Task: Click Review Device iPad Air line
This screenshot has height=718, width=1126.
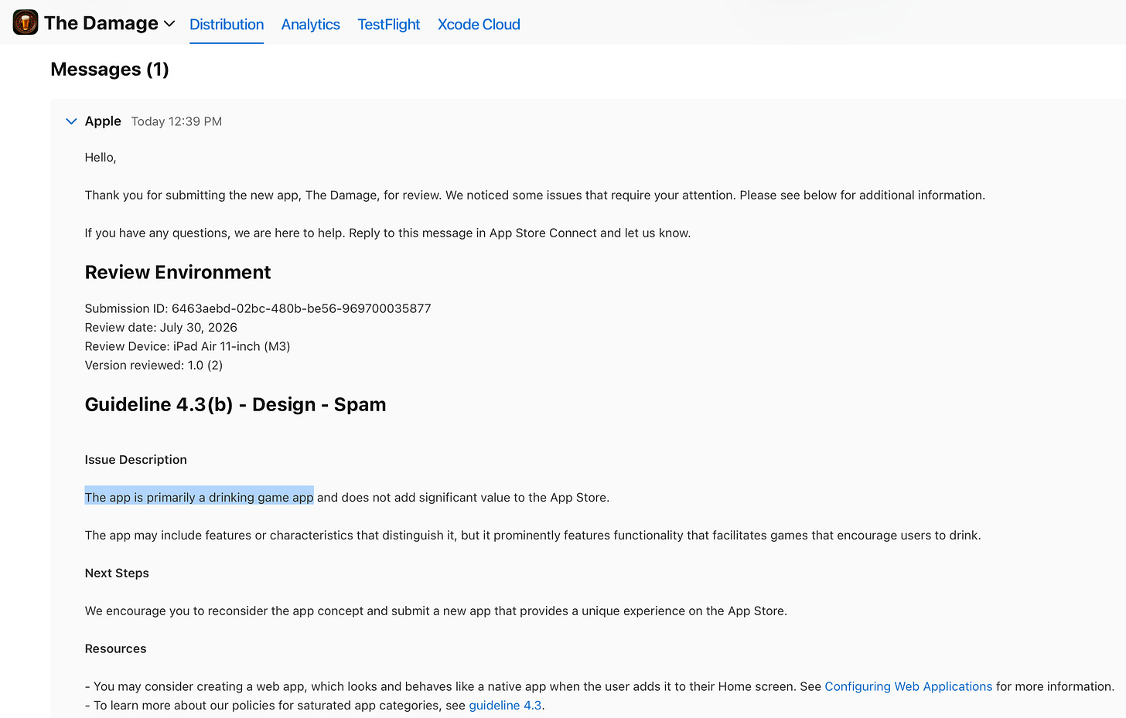Action: pyautogui.click(x=187, y=346)
